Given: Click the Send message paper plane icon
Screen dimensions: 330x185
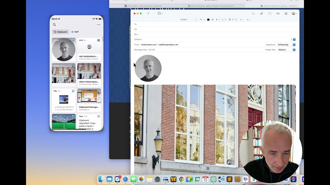Looking at the screenshot, I should 148,13.
